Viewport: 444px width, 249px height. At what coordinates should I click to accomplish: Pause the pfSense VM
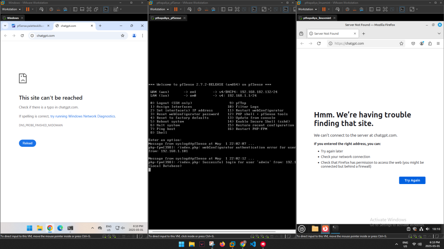click(176, 10)
